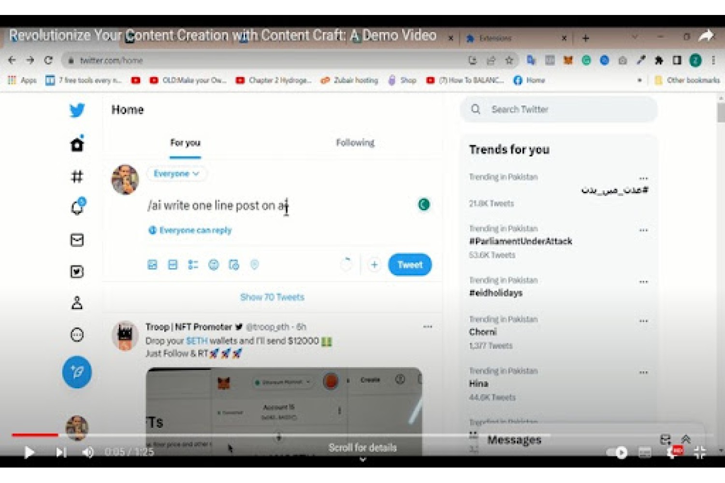Screen dimensions: 725x483
Task: Click the browser forward arrow
Action: click(30, 60)
